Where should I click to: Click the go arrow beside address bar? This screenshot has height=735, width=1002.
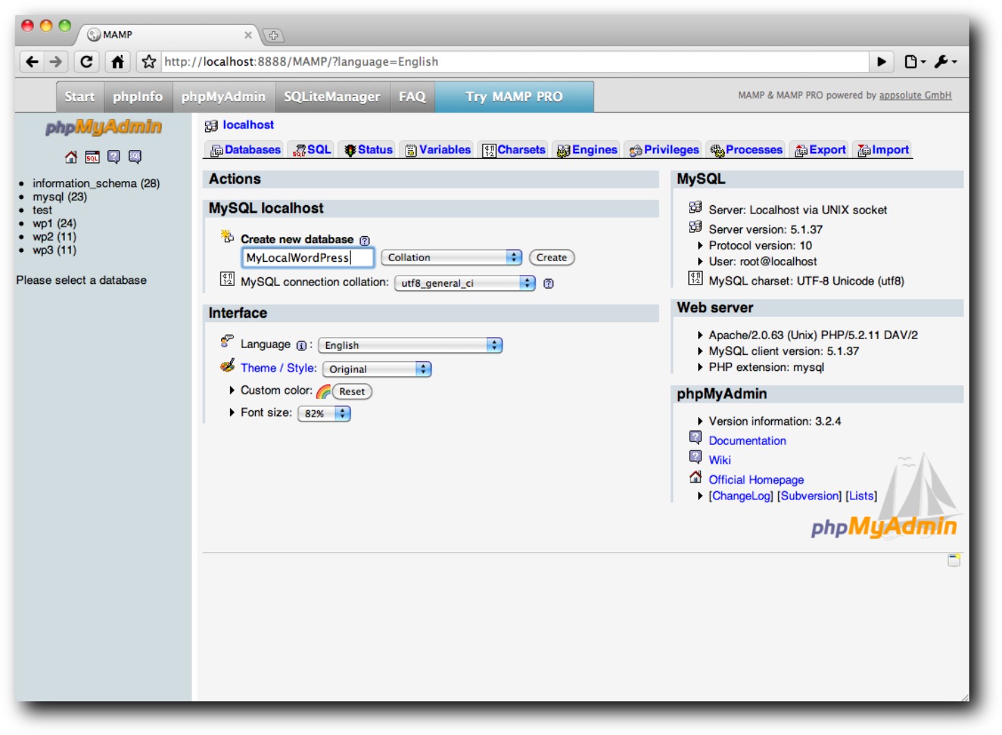pos(882,62)
